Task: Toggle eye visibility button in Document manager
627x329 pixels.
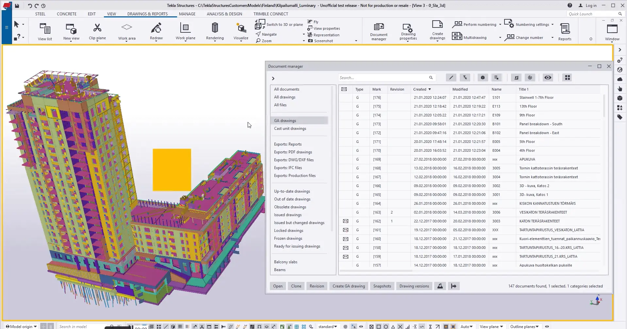Action: click(548, 78)
